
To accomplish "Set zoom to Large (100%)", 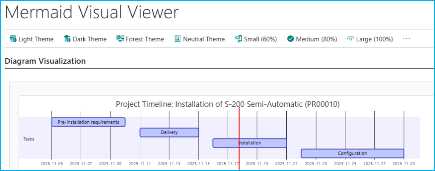I will pos(374,39).
